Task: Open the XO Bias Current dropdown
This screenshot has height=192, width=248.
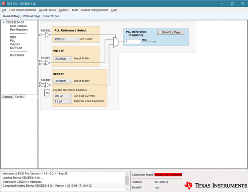Action: 62,96
